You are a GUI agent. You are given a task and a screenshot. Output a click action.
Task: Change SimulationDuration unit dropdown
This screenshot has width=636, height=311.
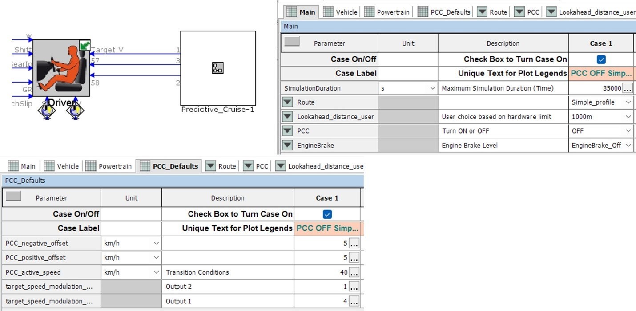pyautogui.click(x=408, y=88)
